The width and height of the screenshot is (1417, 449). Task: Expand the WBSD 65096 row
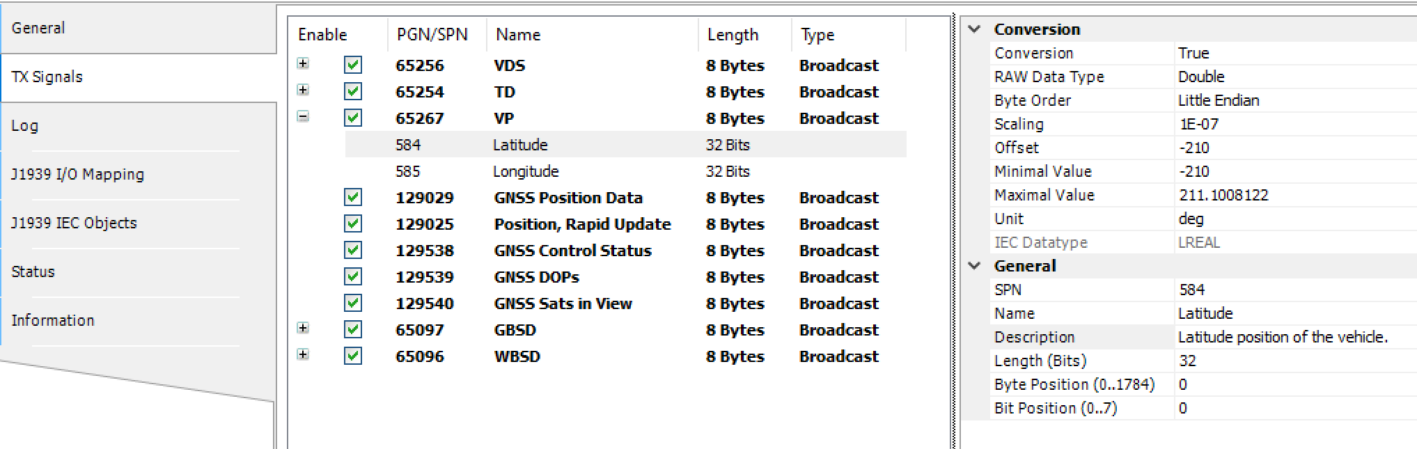[303, 355]
